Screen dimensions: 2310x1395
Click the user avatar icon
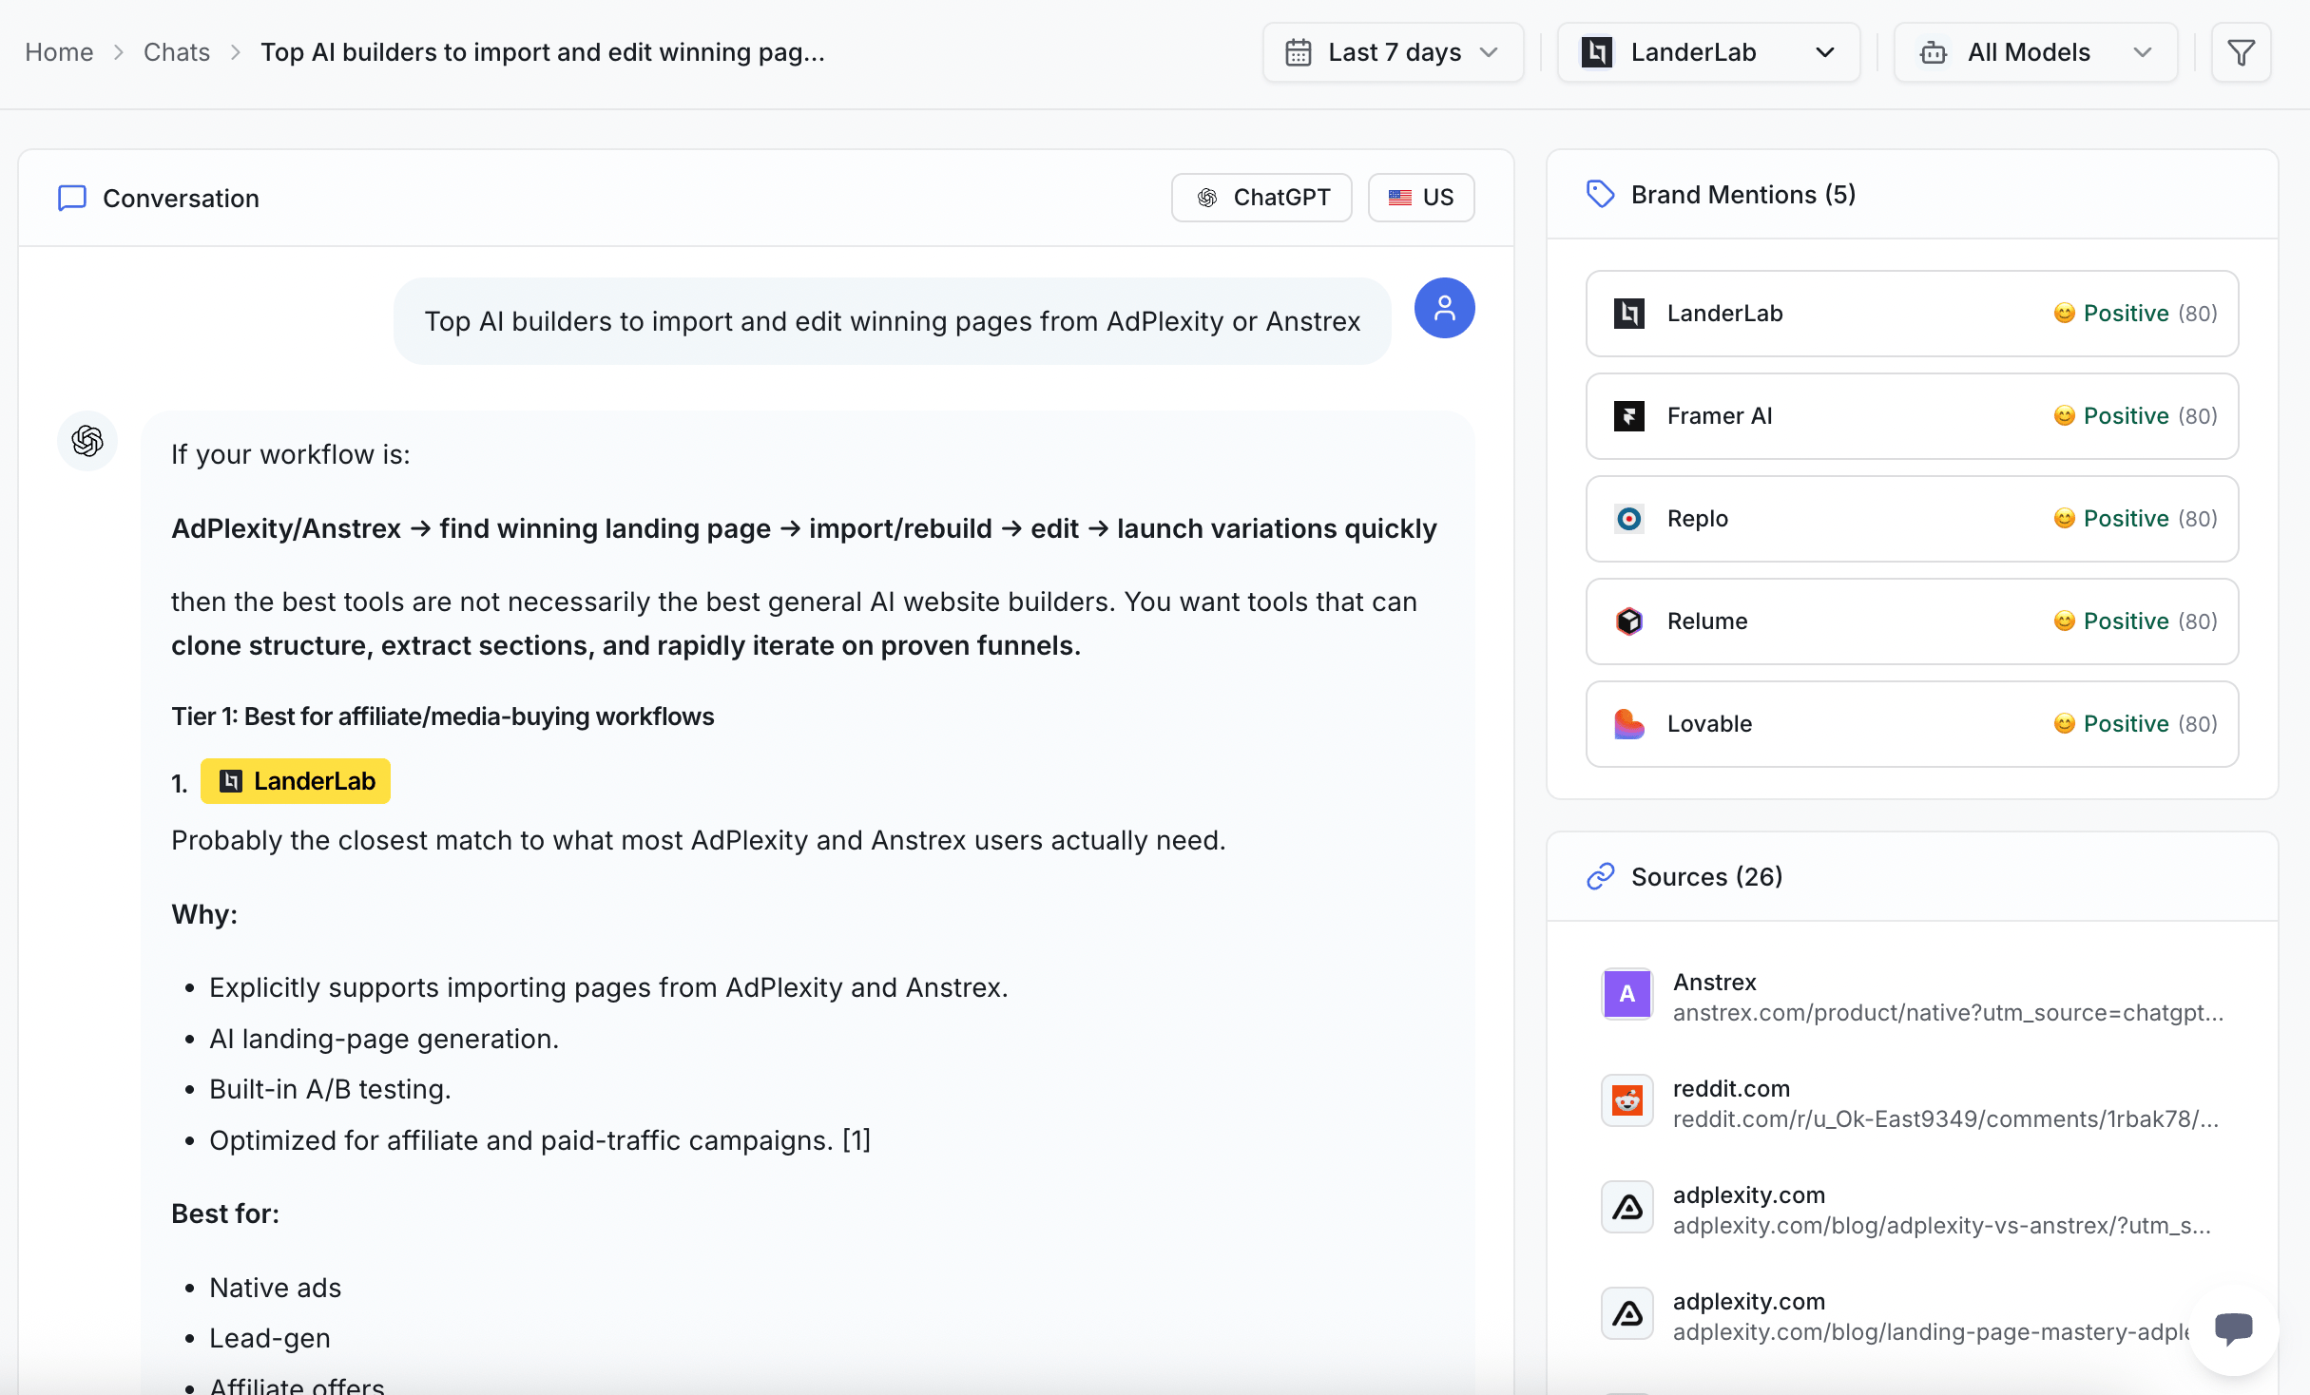[x=1445, y=308]
